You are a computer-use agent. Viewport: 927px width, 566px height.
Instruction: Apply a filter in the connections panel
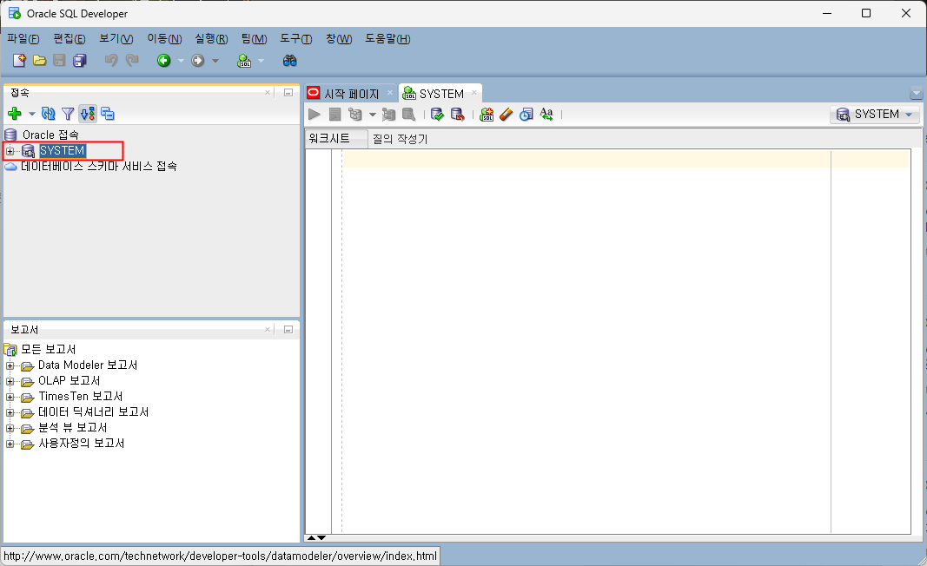[67, 113]
